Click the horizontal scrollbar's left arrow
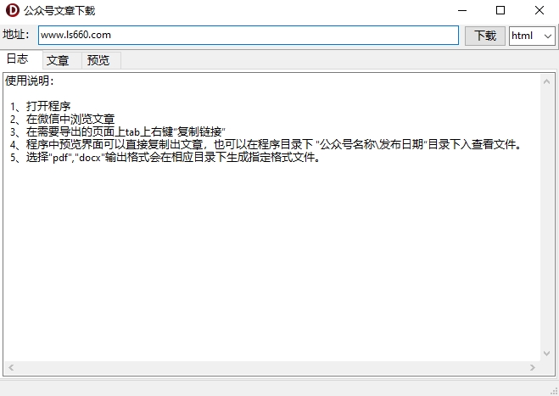The height and width of the screenshot is (396, 559). pos(11,368)
